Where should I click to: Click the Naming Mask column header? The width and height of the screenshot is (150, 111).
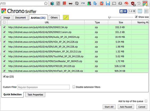point(140,22)
